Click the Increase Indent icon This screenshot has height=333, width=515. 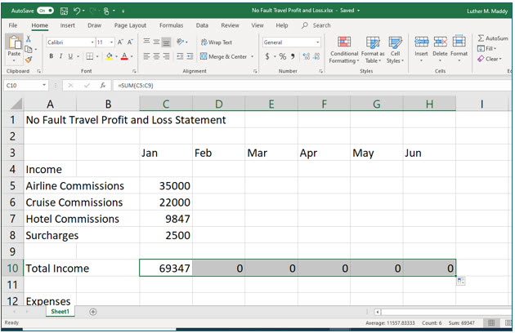point(190,56)
